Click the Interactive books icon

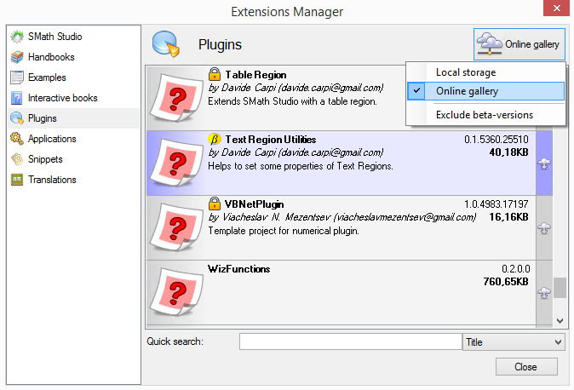[17, 98]
